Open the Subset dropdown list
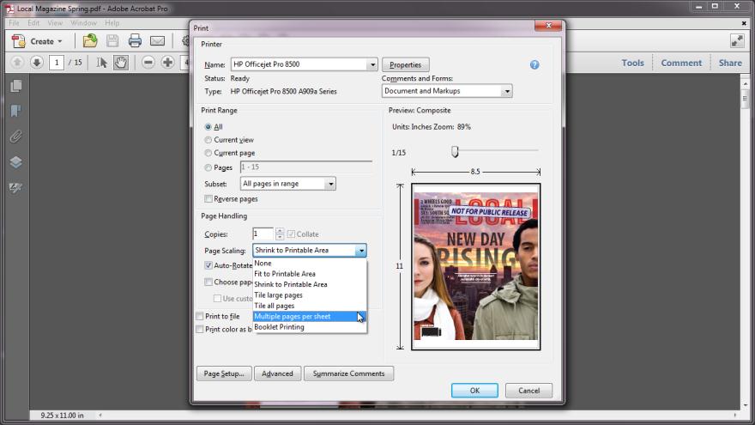Viewport: 755px width, 425px height. (330, 184)
